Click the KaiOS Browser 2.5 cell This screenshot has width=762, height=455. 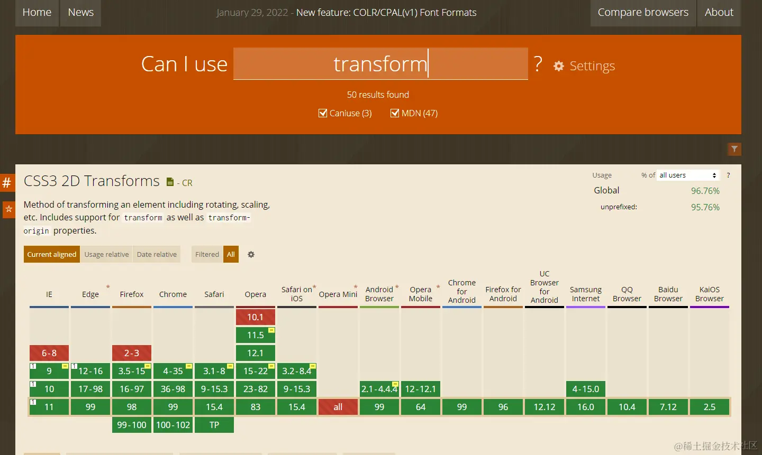710,407
